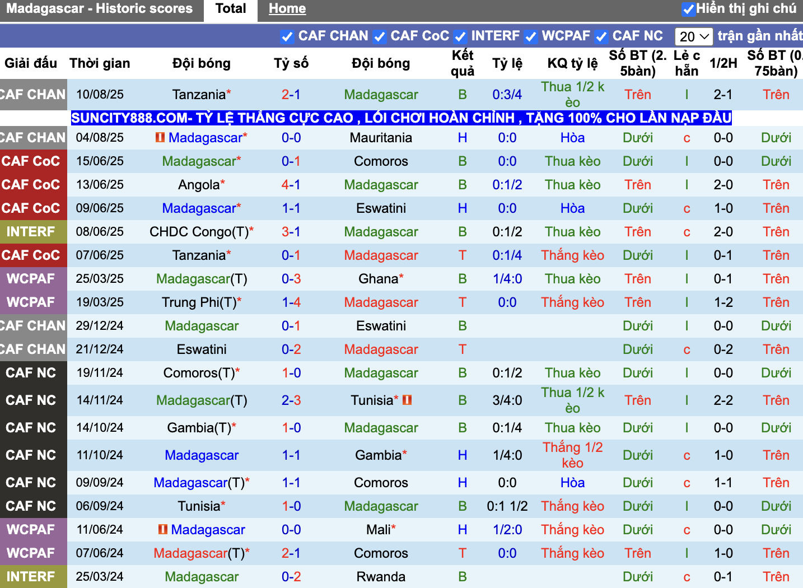Click the 1/2H column header

pos(723,63)
